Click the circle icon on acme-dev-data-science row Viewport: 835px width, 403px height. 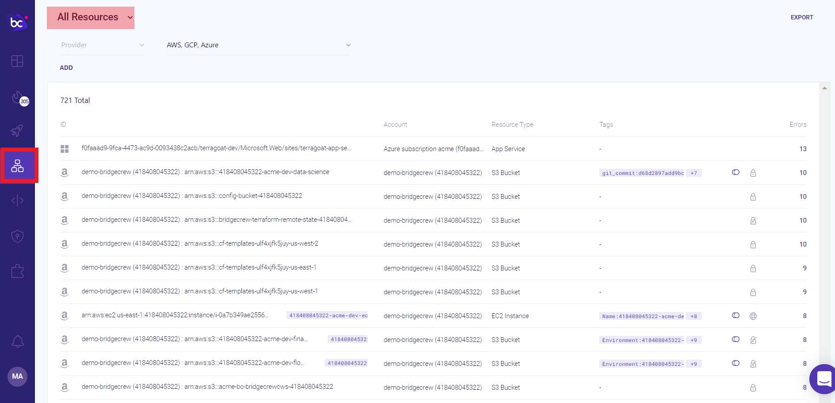coord(735,172)
